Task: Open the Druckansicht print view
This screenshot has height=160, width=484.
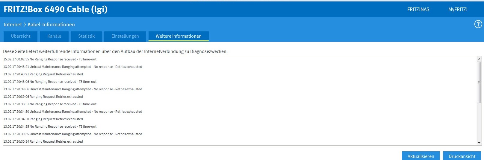Action: (462, 156)
